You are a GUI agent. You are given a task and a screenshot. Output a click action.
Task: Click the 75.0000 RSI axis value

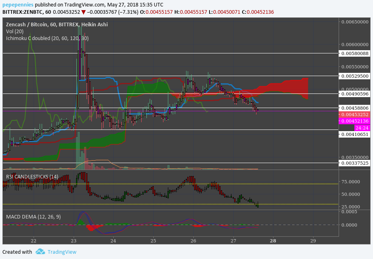(351, 182)
